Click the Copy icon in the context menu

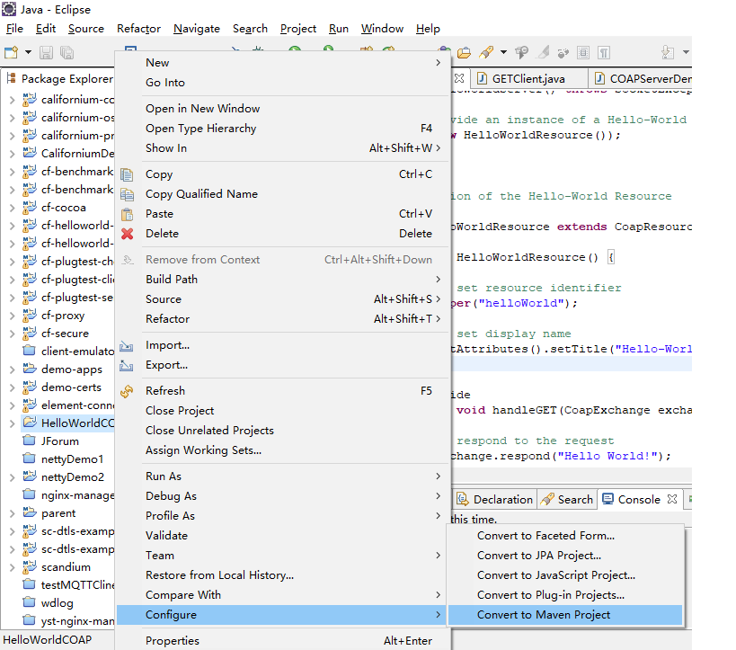(127, 174)
